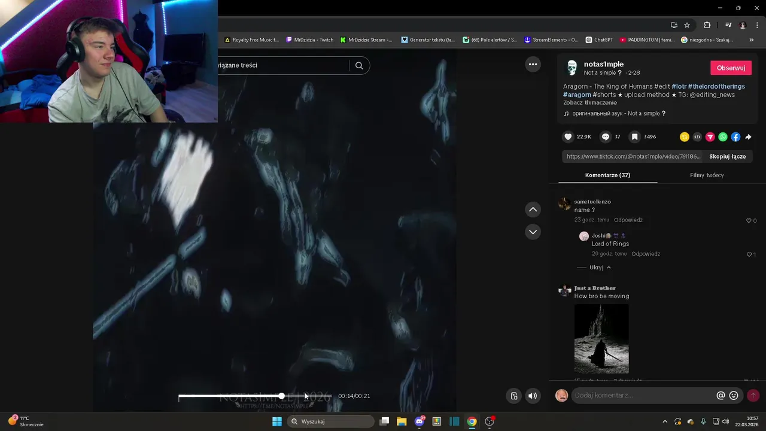The height and width of the screenshot is (431, 766).
Task: Toggle auto-scroll button beside volume
Action: (513, 396)
